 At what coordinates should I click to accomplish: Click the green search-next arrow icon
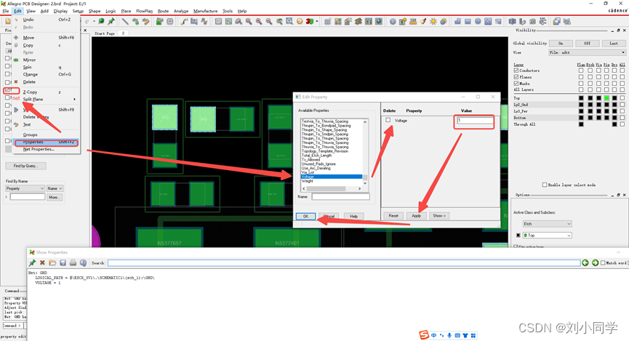click(595, 262)
